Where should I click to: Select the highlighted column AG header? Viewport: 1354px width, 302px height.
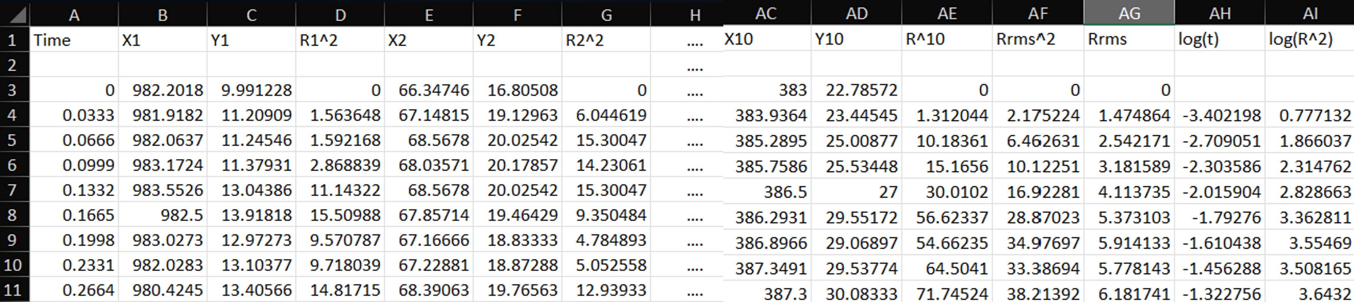pos(1129,13)
